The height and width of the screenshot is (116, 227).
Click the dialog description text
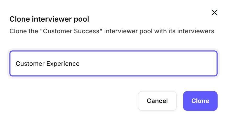112,31
